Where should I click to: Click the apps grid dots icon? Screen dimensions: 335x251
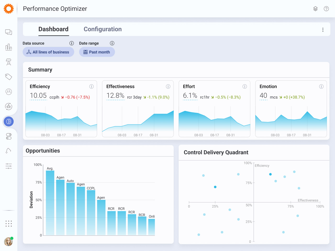pos(9,224)
